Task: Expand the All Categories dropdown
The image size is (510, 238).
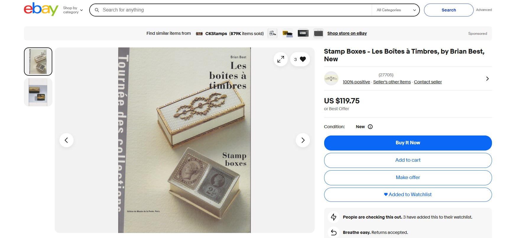Action: pyautogui.click(x=396, y=10)
